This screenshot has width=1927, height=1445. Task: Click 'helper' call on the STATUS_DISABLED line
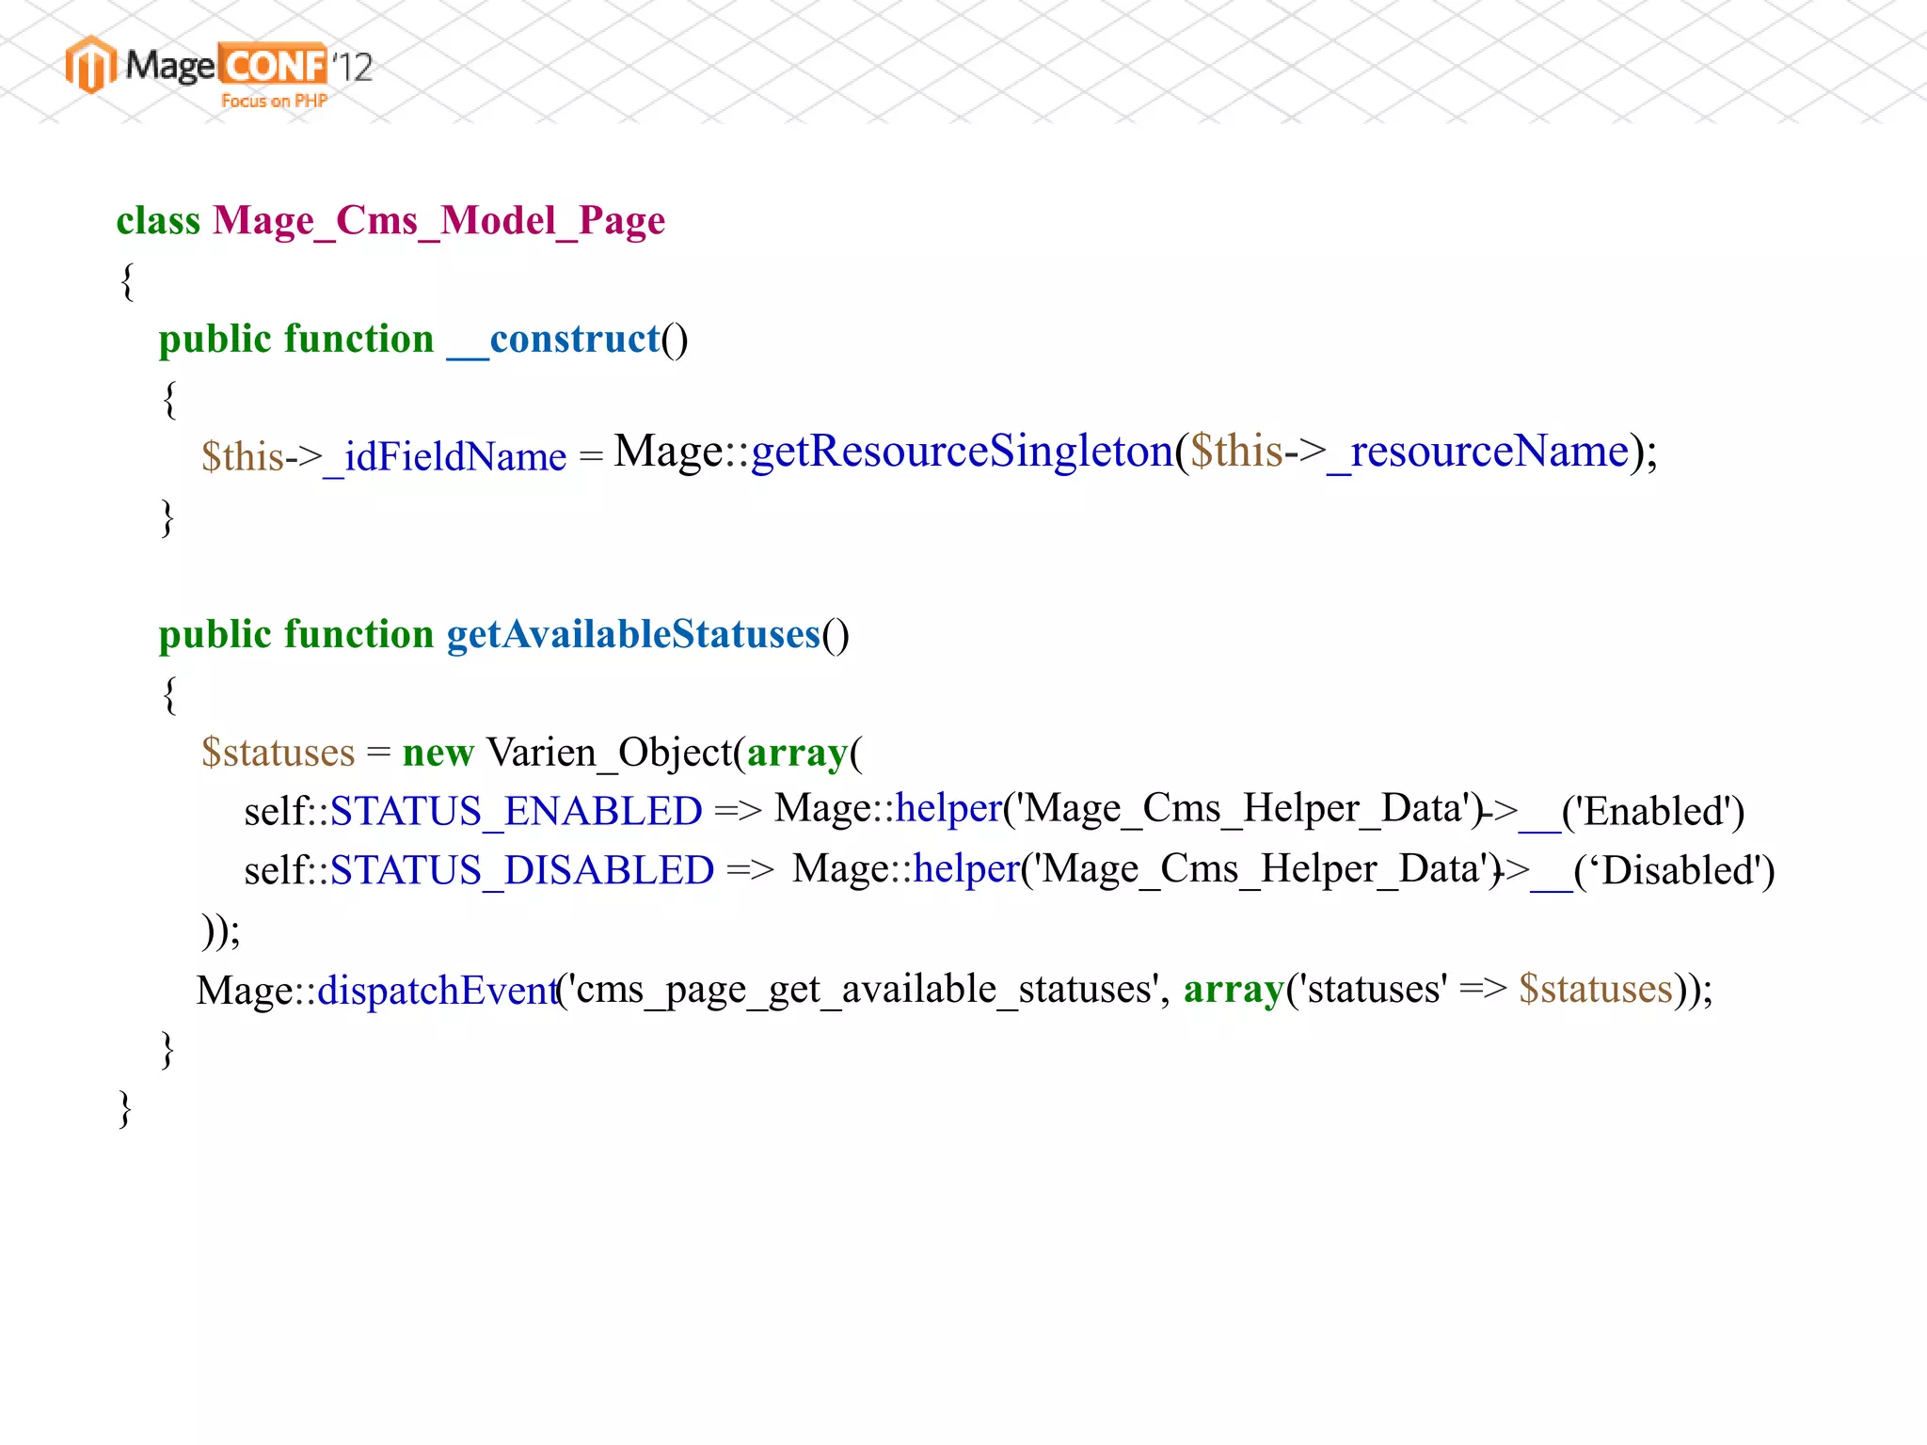tap(966, 869)
